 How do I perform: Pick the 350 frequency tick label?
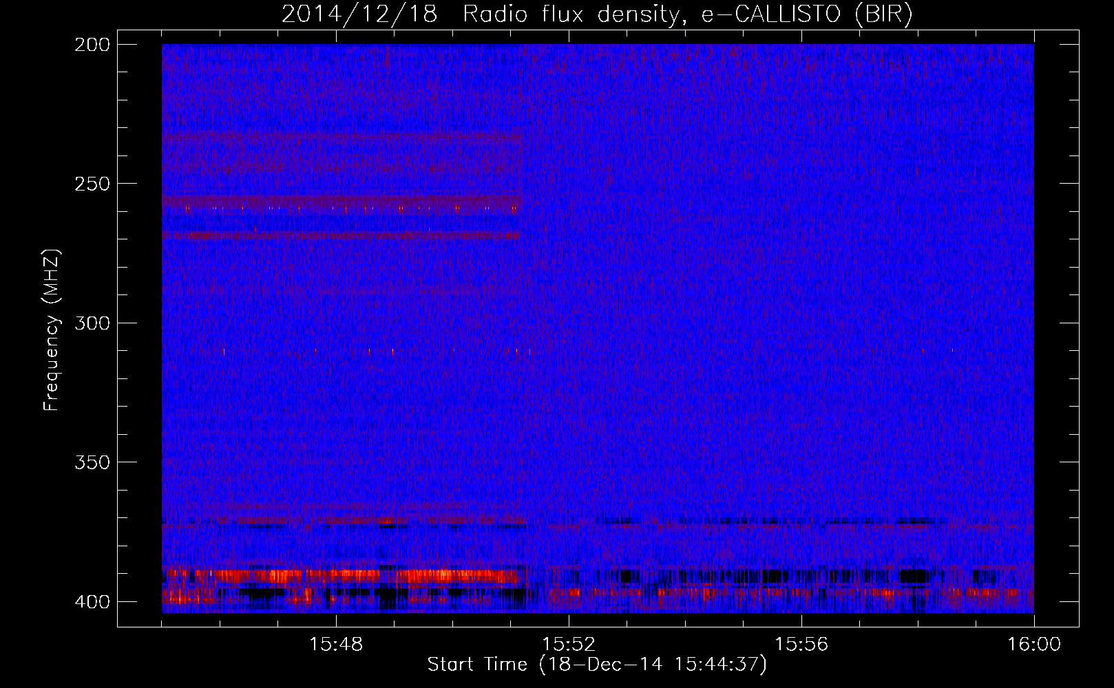pos(92,462)
